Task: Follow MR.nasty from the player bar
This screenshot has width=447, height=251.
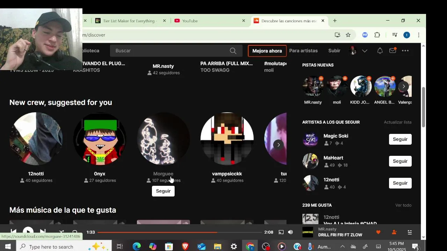Action: click(x=394, y=232)
